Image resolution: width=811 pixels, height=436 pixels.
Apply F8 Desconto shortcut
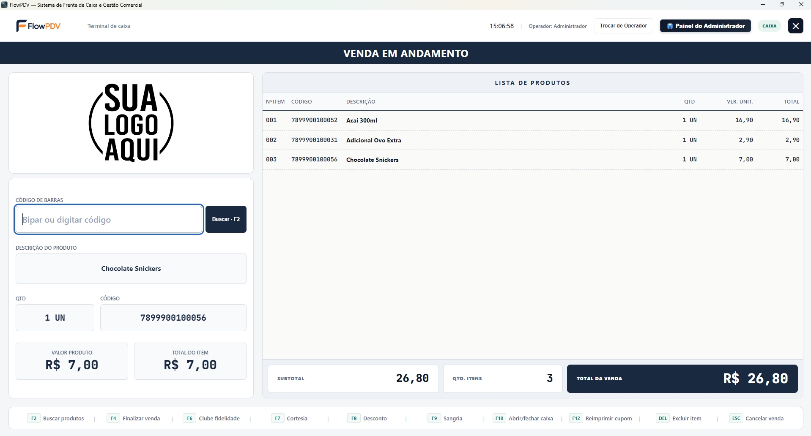pos(367,418)
